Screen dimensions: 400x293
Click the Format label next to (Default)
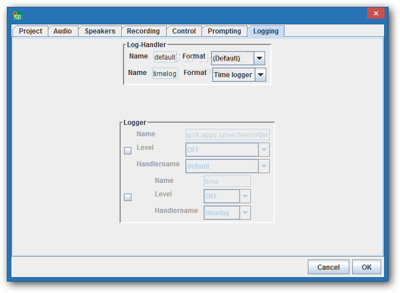(194, 56)
